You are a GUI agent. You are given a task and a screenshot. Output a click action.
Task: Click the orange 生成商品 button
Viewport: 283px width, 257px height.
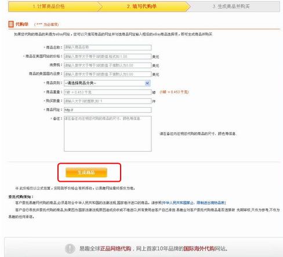pyautogui.click(x=86, y=172)
